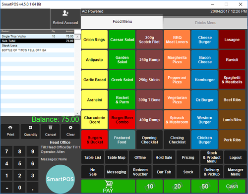The height and width of the screenshot is (194, 248).
Task: Tap keypad digit 5
Action: (19, 163)
